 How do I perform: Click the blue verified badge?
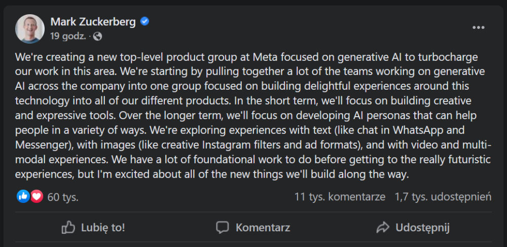[144, 22]
